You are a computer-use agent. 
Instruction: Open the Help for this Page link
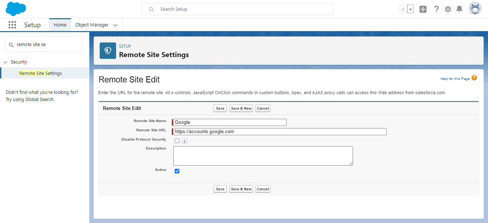click(x=455, y=79)
